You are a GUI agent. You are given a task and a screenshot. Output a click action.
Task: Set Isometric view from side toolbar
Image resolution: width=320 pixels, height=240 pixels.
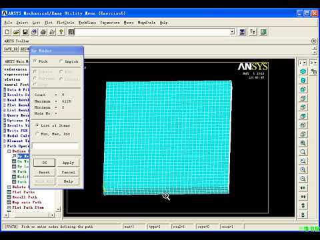(303, 71)
